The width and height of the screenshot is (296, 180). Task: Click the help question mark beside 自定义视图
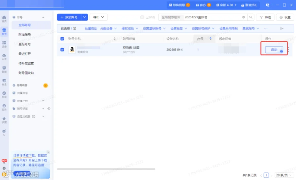tap(34, 116)
